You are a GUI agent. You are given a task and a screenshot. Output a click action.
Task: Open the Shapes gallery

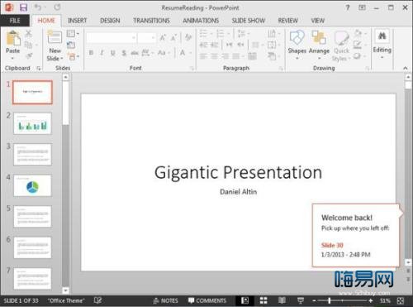pos(297,44)
